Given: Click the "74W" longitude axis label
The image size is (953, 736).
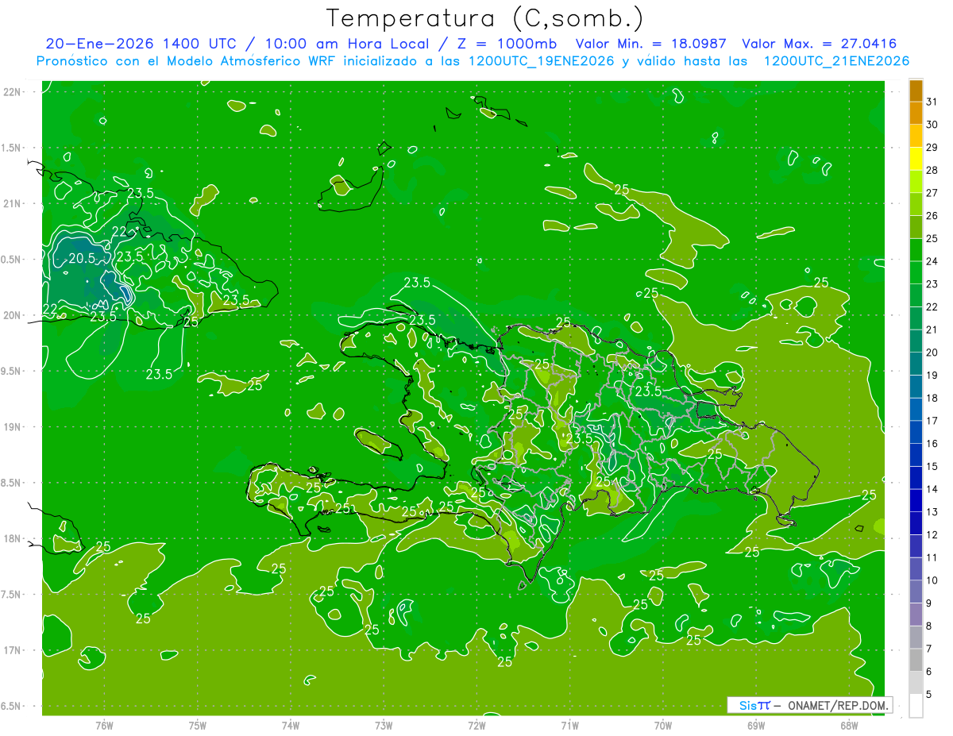Looking at the screenshot, I should tap(291, 725).
